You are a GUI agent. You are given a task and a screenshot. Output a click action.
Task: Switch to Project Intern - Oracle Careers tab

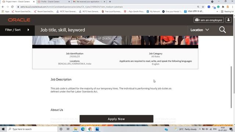18,1
